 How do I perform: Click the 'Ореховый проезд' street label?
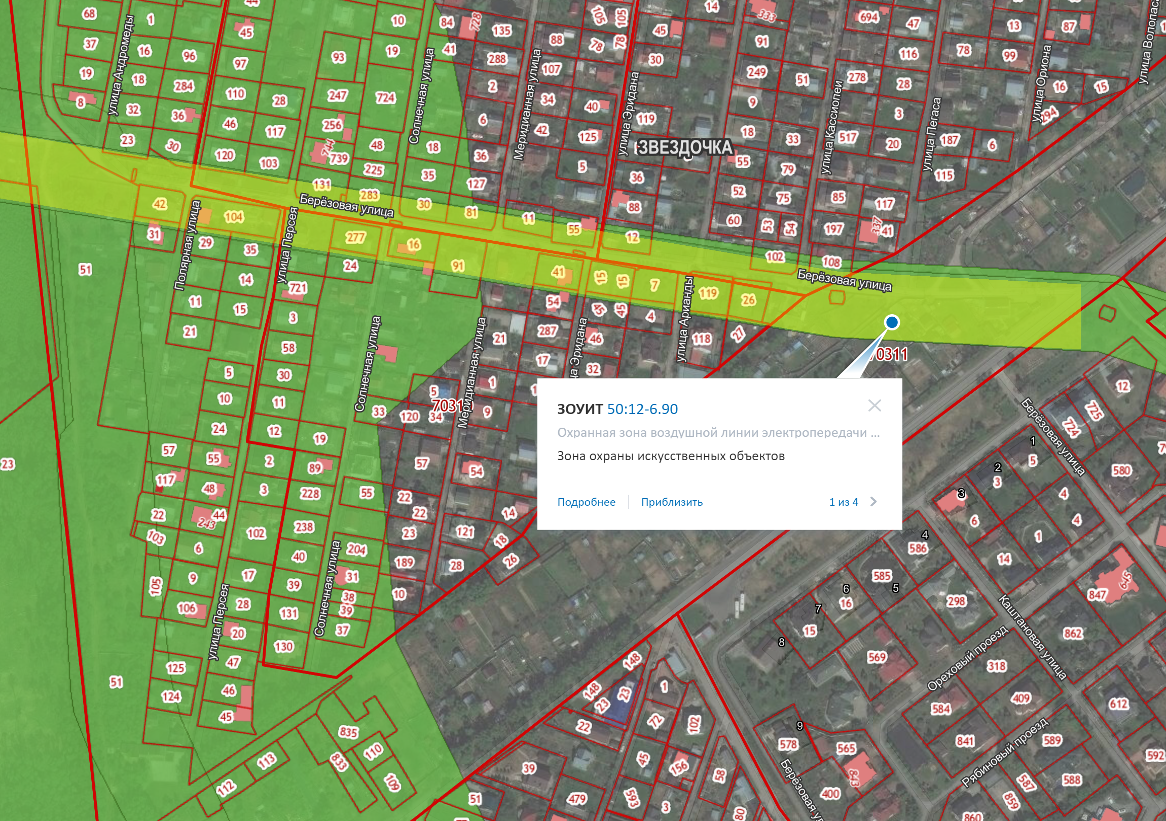pos(967,658)
